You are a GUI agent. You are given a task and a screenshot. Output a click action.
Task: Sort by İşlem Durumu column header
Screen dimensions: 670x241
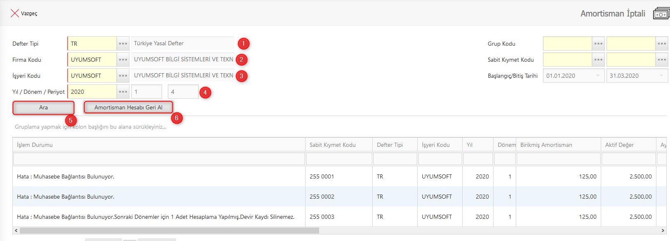coord(35,145)
